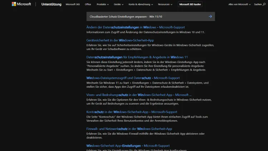Open Kontoschutz in der Windows-Sicherheit-App result
The image size is (268, 151).
[131, 112]
